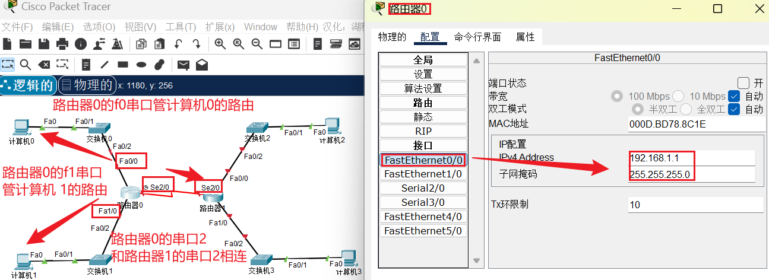Add a complex PDU open envelope

pos(202,64)
